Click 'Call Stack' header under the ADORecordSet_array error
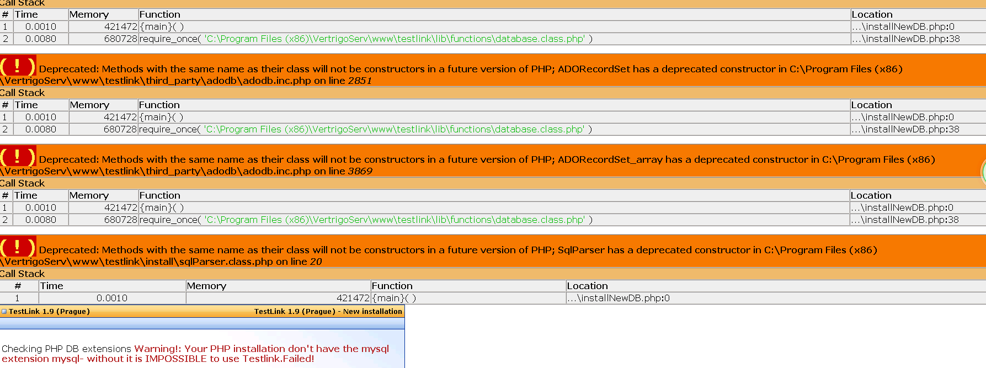 (22, 183)
